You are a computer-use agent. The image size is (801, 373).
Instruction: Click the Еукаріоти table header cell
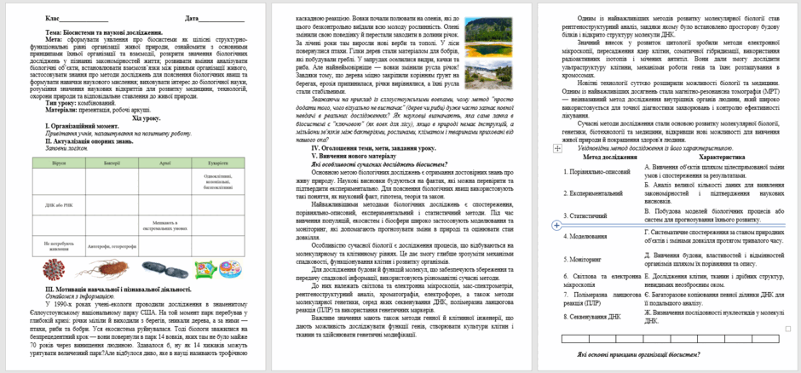tap(218, 163)
